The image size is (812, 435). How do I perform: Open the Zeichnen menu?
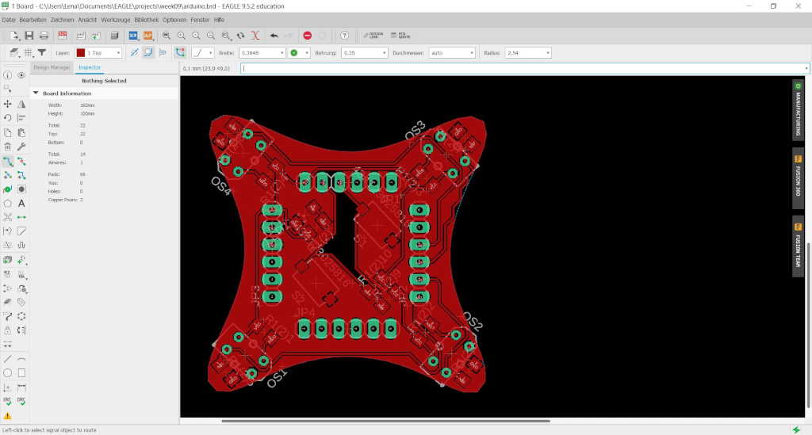tap(62, 20)
